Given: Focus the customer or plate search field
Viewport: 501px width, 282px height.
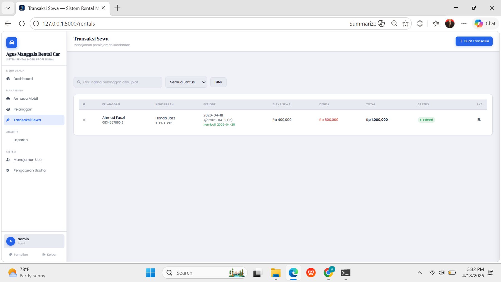Looking at the screenshot, I should tap(118, 82).
